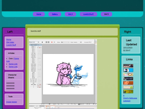Visit the Cinni's Hellscape link
Viewport: 145px width, 109px height.
tap(130, 98)
